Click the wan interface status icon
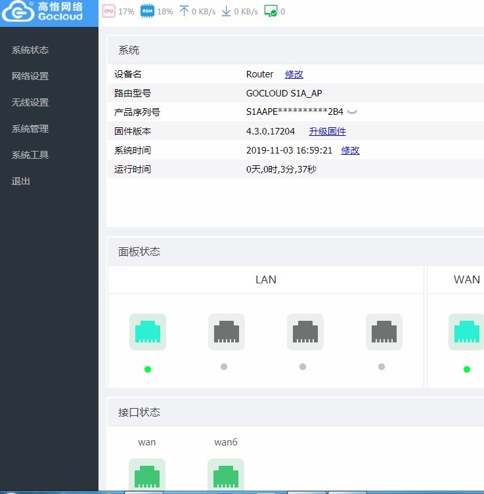 (x=147, y=475)
